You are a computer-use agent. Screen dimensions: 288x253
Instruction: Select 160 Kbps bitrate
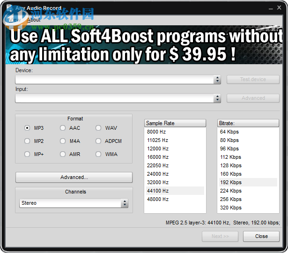click(x=248, y=174)
